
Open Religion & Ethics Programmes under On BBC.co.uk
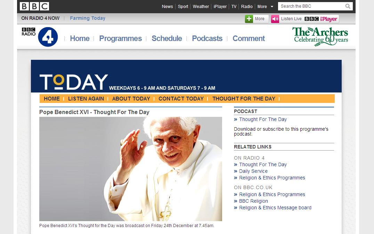click(272, 195)
